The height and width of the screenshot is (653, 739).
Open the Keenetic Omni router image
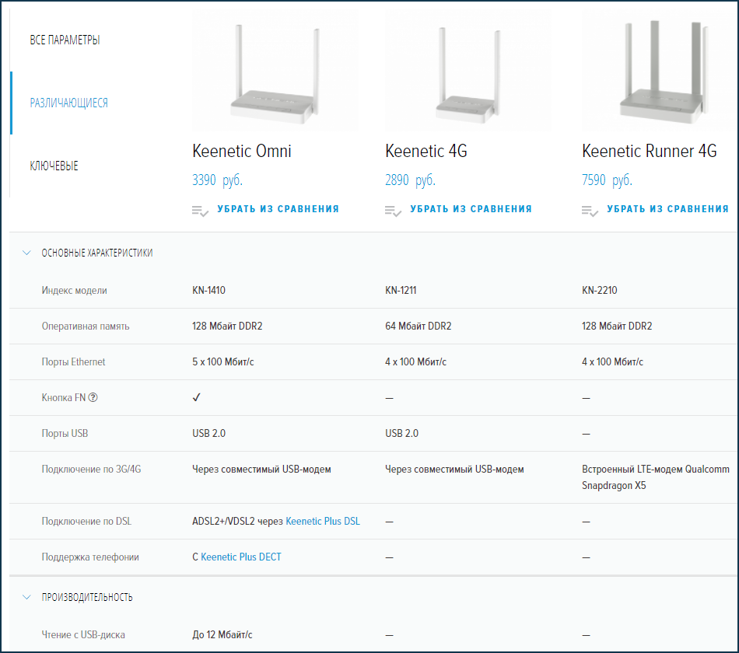pos(275,74)
